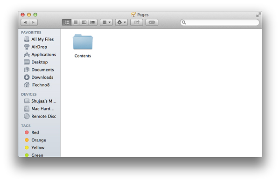Select the Contents folder
The height and width of the screenshot is (182, 280).
coord(83,42)
